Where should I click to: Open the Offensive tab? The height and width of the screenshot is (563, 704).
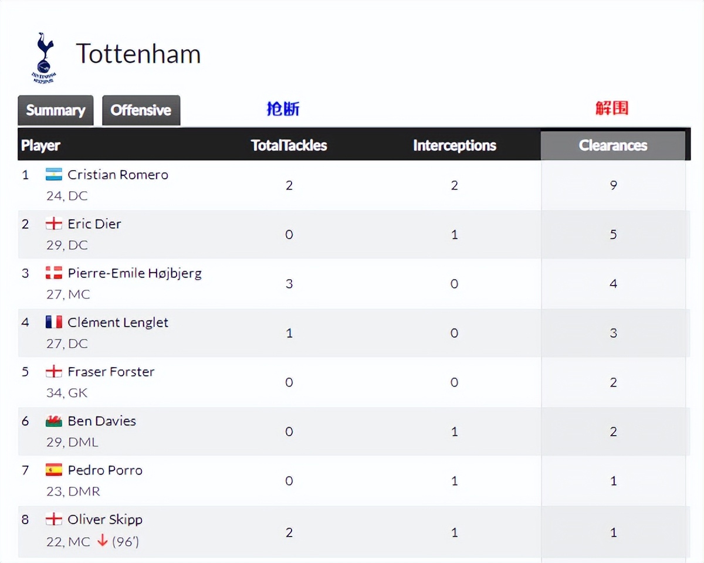coord(141,110)
